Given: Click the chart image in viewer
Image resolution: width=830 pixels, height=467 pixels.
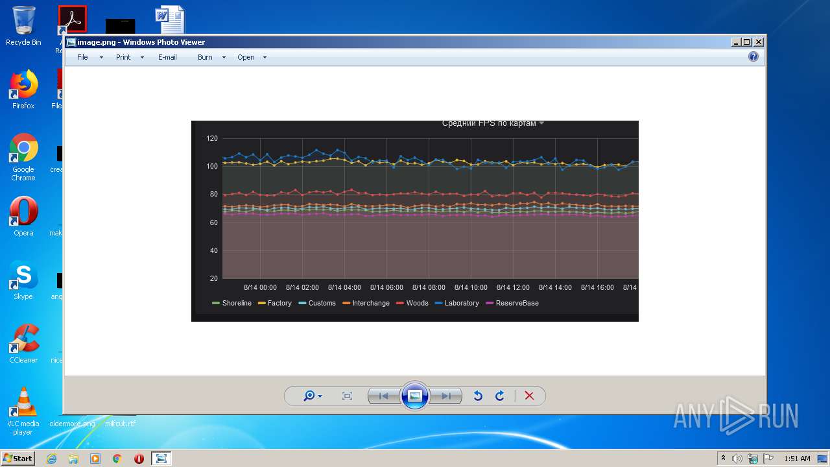Looking at the screenshot, I should tap(415, 221).
